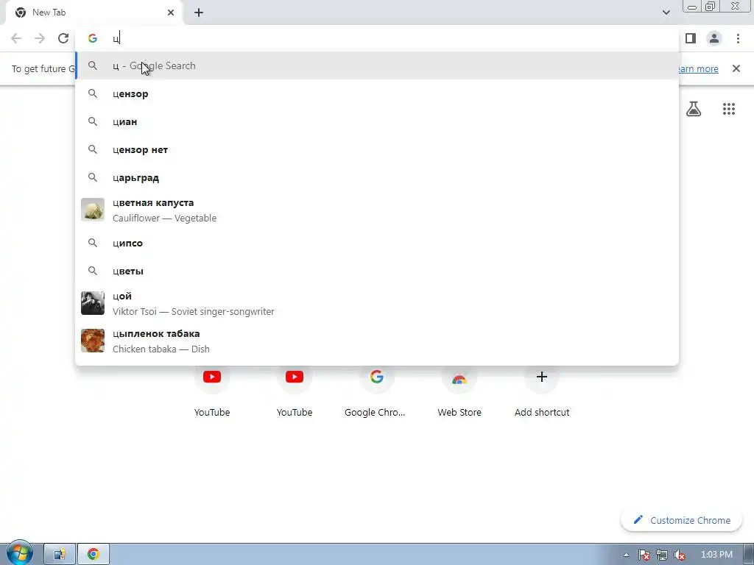The height and width of the screenshot is (565, 754).
Task: Click the Google logo in the address bar
Action: click(92, 38)
